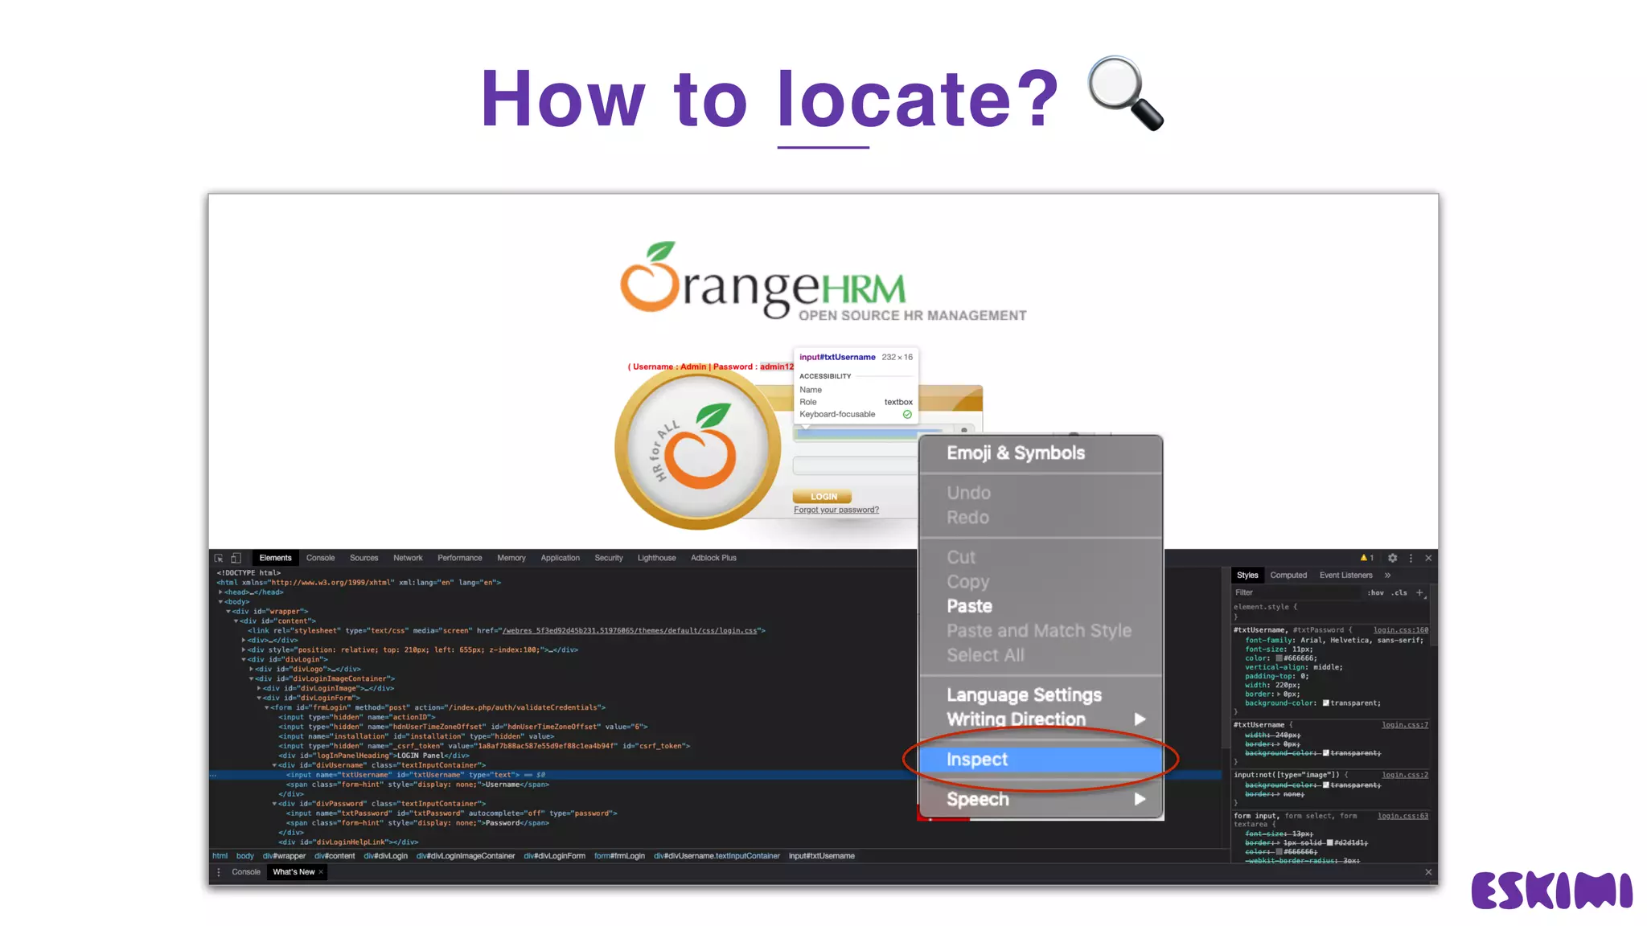Click the #d2d1d1 border color swatch
This screenshot has height=926, width=1647.
pos(1330,843)
